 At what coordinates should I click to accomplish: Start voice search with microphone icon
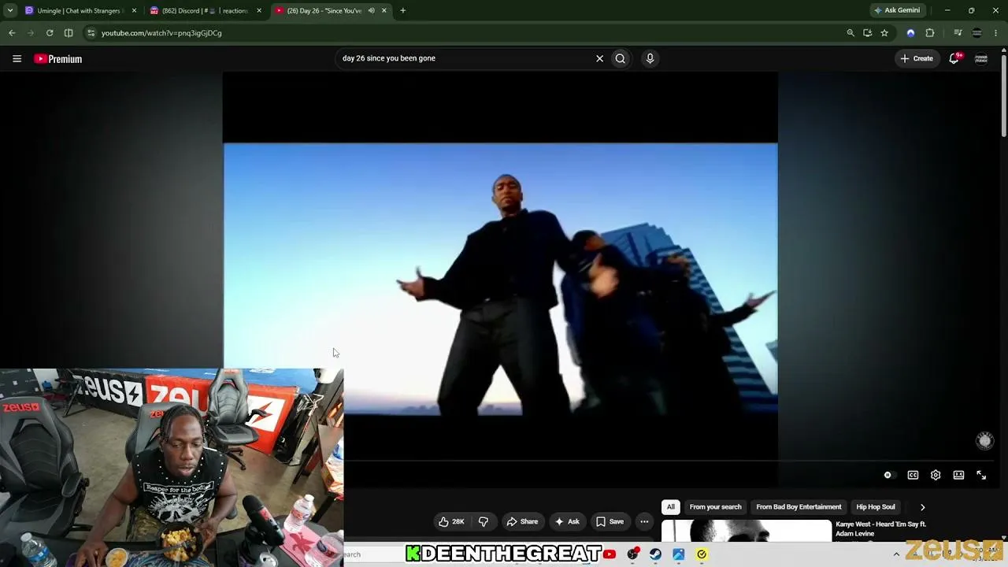point(650,58)
